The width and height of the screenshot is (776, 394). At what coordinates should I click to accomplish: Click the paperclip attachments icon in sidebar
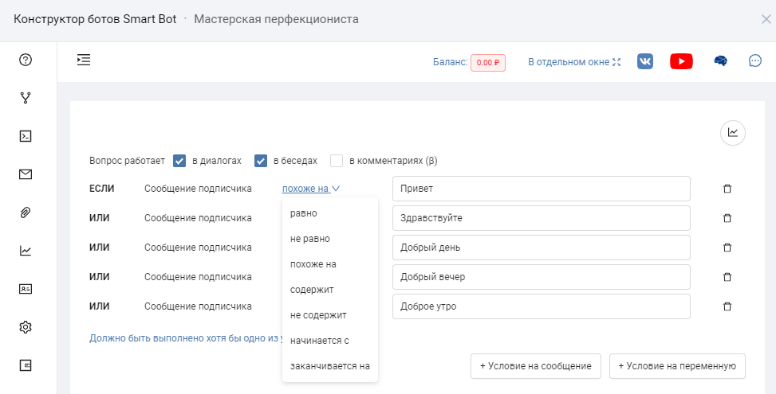pyautogui.click(x=26, y=213)
